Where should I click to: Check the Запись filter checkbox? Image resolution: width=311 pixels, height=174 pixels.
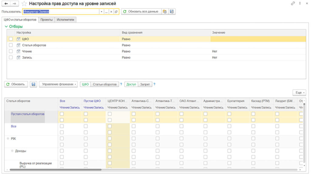[11, 57]
